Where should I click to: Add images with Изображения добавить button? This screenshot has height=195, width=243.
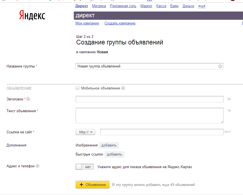109,145
